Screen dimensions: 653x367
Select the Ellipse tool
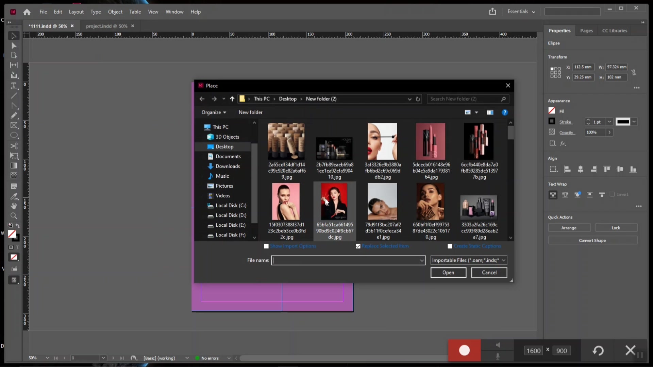pos(14,135)
